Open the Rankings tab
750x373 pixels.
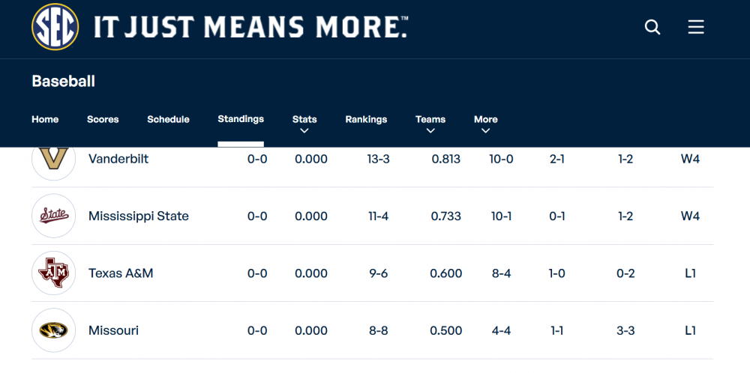tap(366, 119)
